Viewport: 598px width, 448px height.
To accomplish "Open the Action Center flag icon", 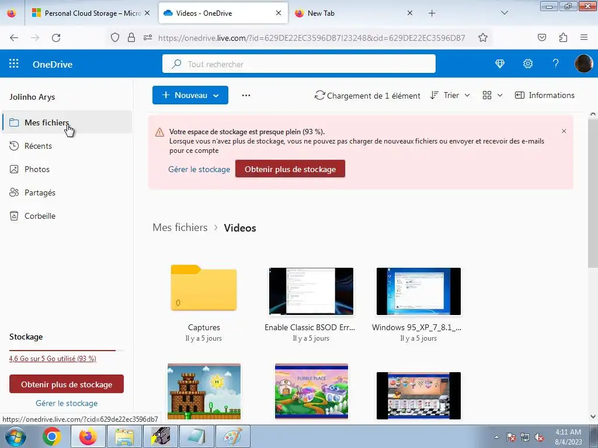I will pos(511,437).
